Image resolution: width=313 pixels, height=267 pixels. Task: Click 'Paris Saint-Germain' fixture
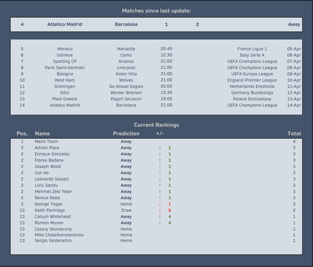pos(64,68)
